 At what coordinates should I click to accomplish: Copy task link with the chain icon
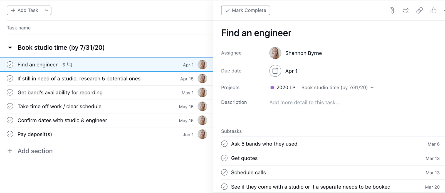419,11
